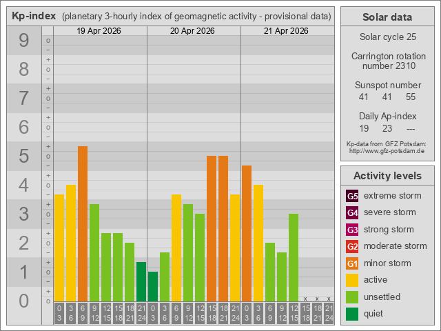Click the G1 minor storm legend icon

[352, 263]
